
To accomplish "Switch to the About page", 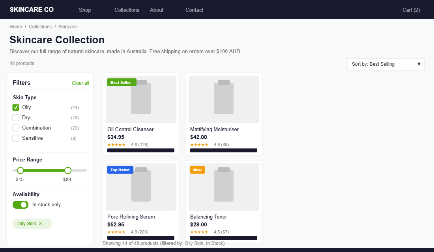I will [x=156, y=10].
